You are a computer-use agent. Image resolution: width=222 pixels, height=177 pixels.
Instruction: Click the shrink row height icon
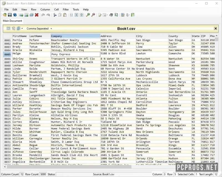click(82, 15)
